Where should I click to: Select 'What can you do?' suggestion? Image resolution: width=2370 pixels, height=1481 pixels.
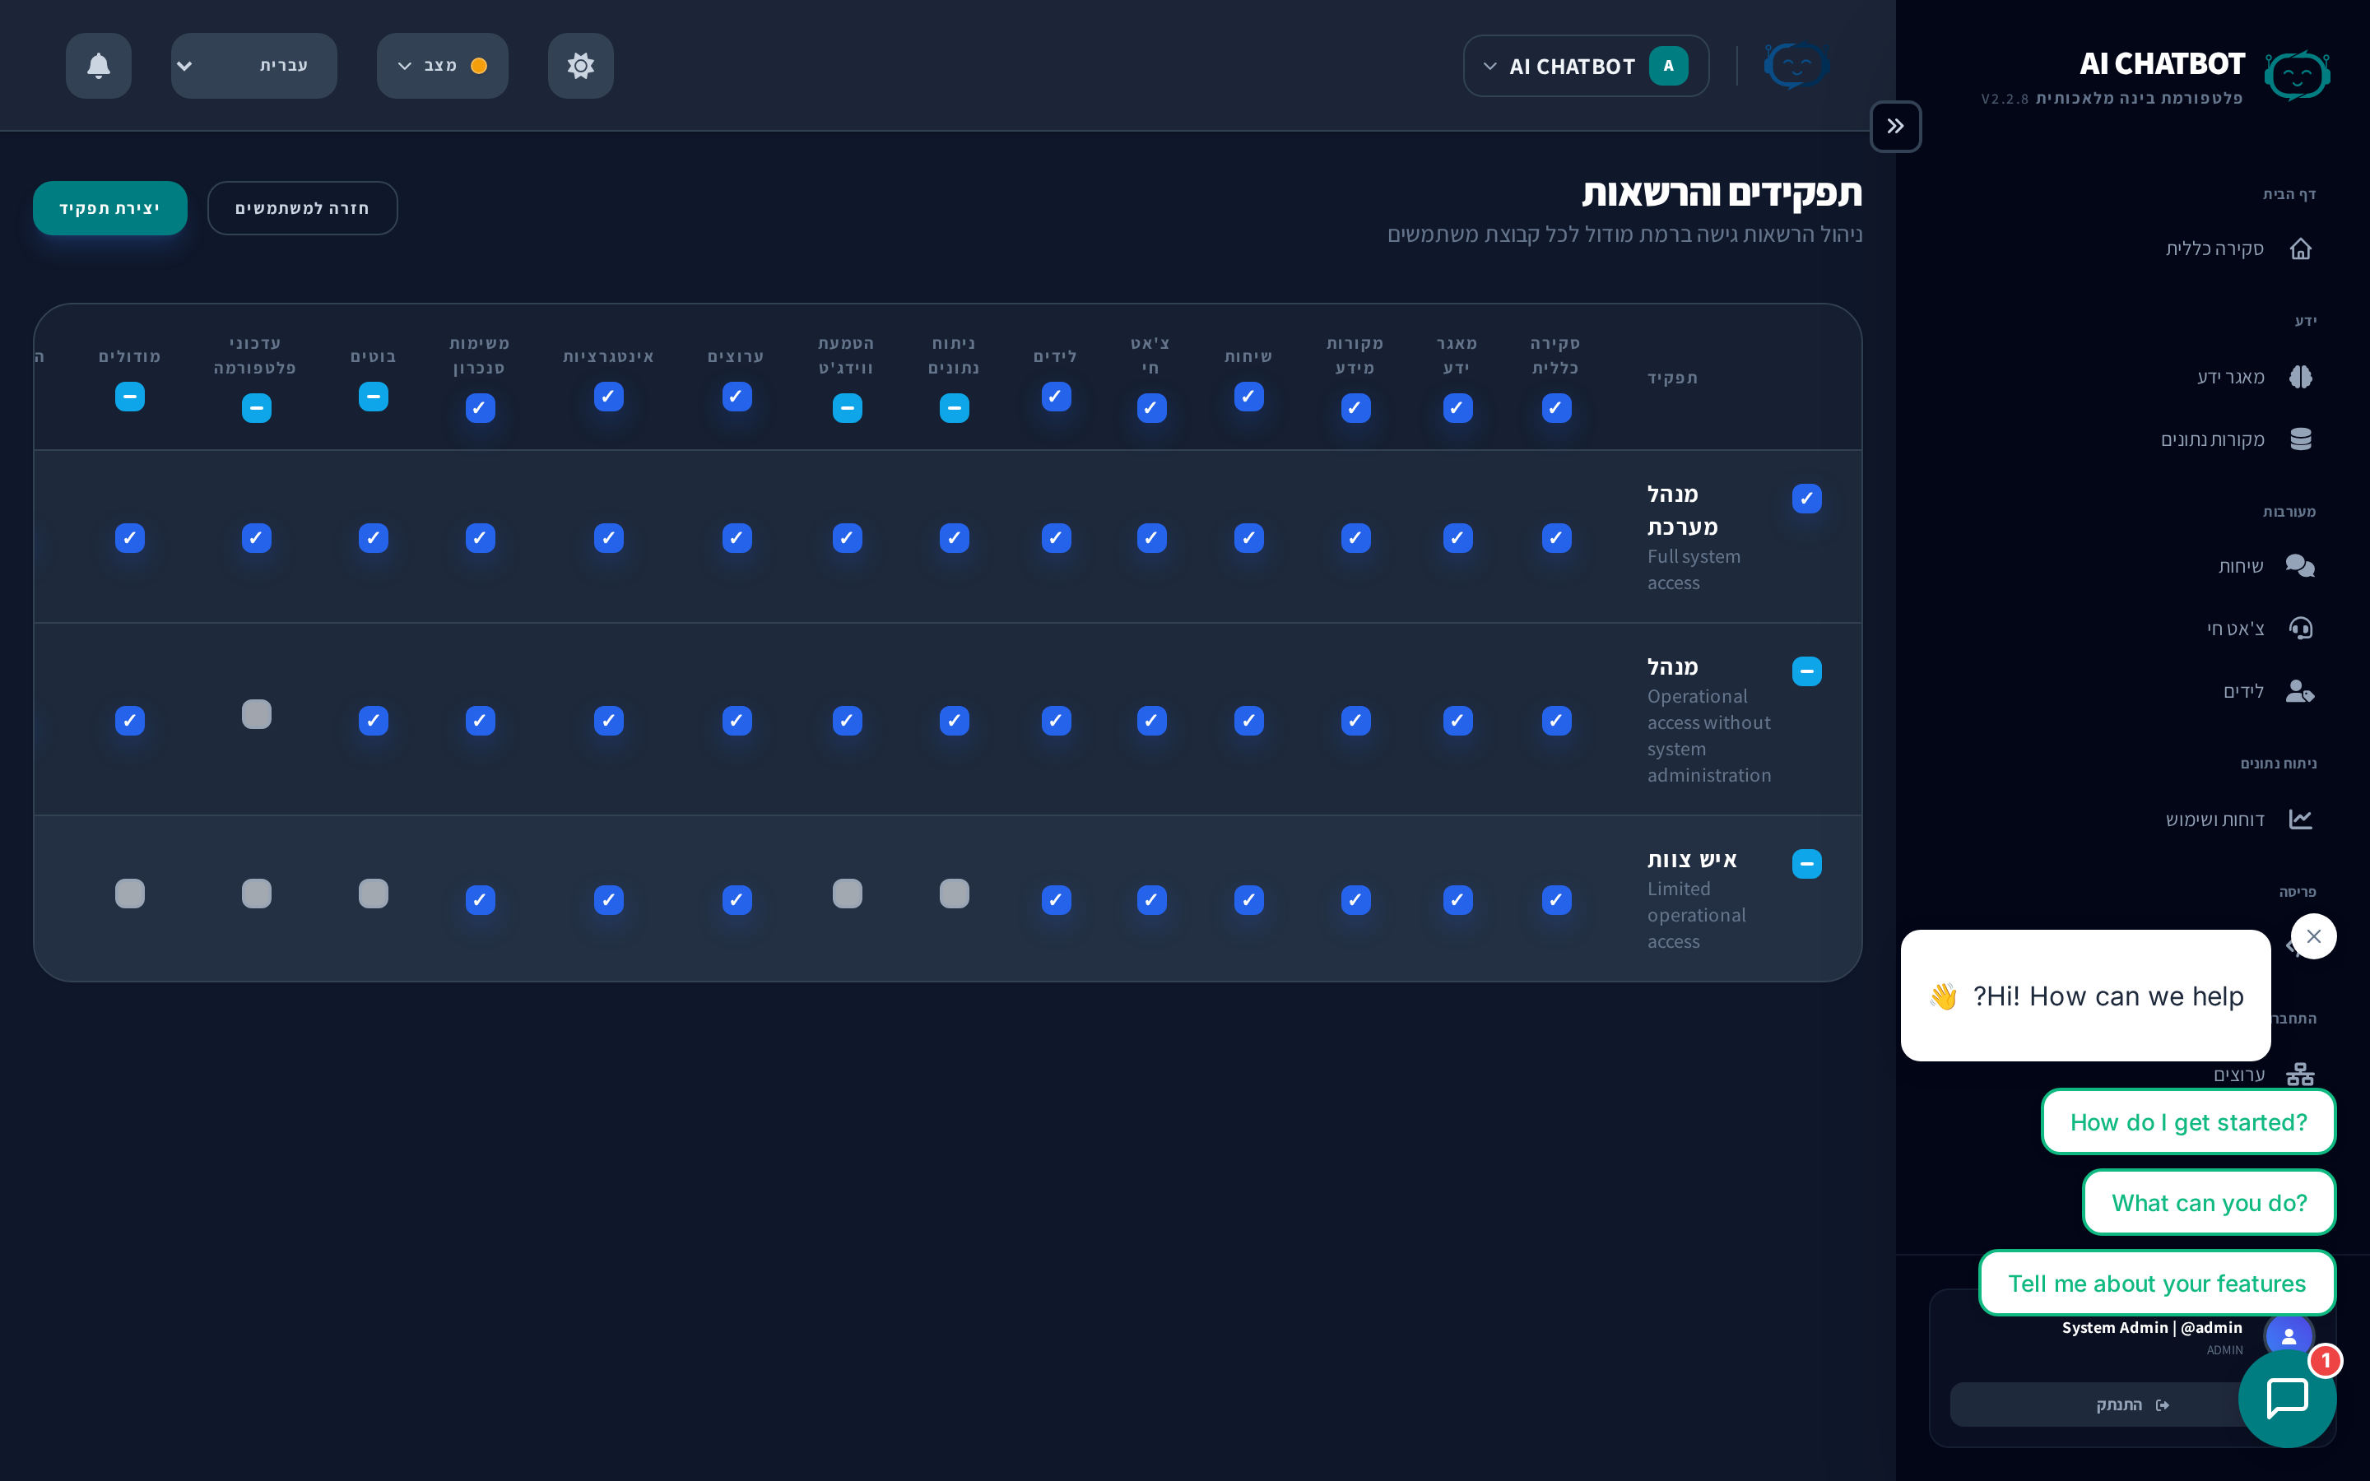click(x=2209, y=1203)
